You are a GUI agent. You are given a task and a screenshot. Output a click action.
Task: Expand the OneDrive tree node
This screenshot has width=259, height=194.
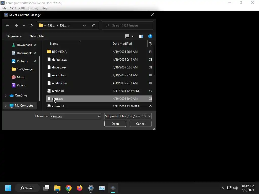(x=6, y=95)
